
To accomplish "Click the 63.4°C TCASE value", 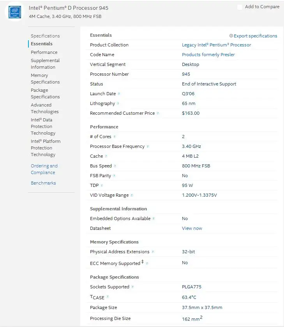I will tap(189, 297).
